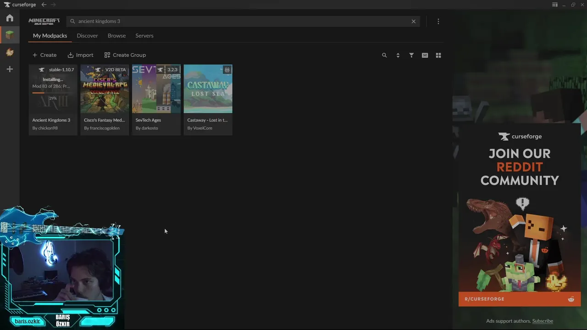This screenshot has width=587, height=330.
Task: Click the 3.2.3 version badge on SevTech
Action: pos(168,70)
